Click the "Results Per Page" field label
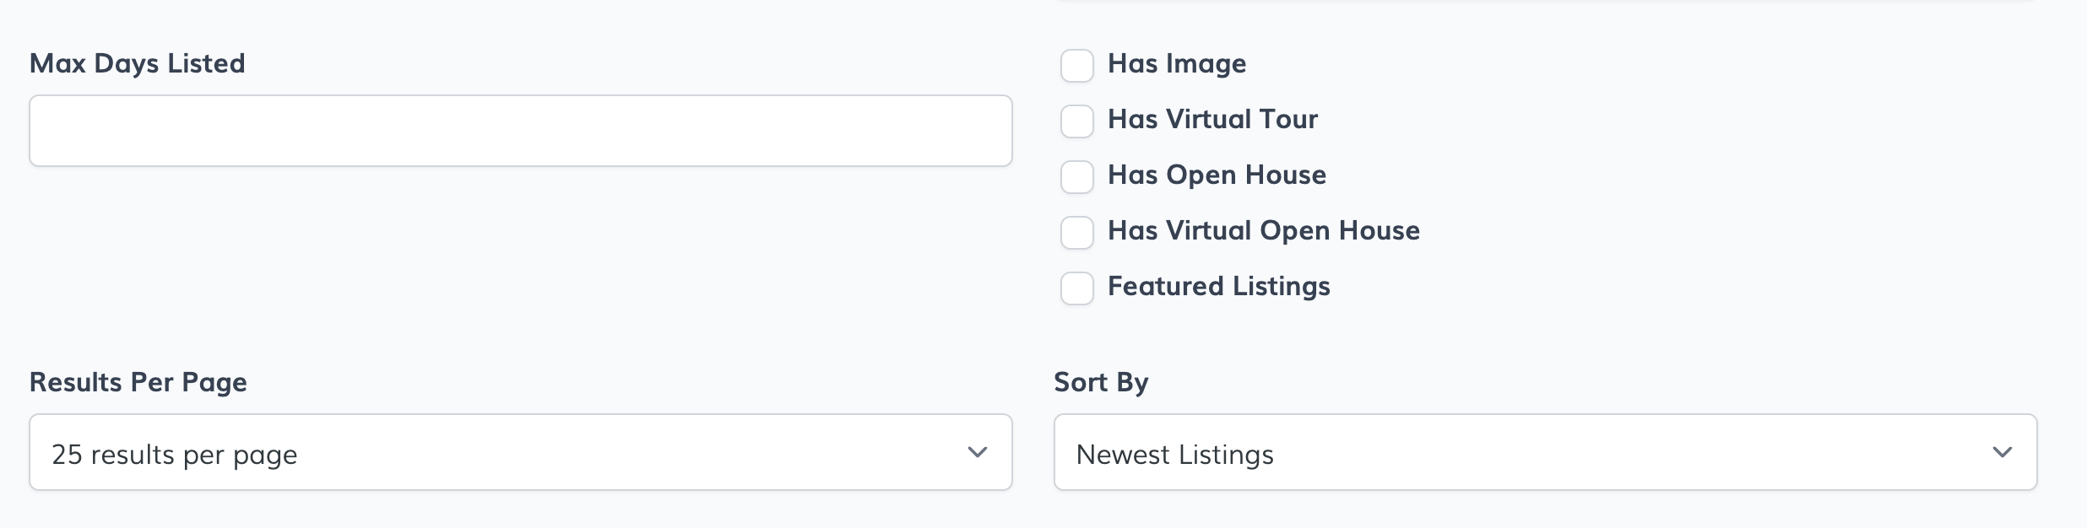 (138, 382)
